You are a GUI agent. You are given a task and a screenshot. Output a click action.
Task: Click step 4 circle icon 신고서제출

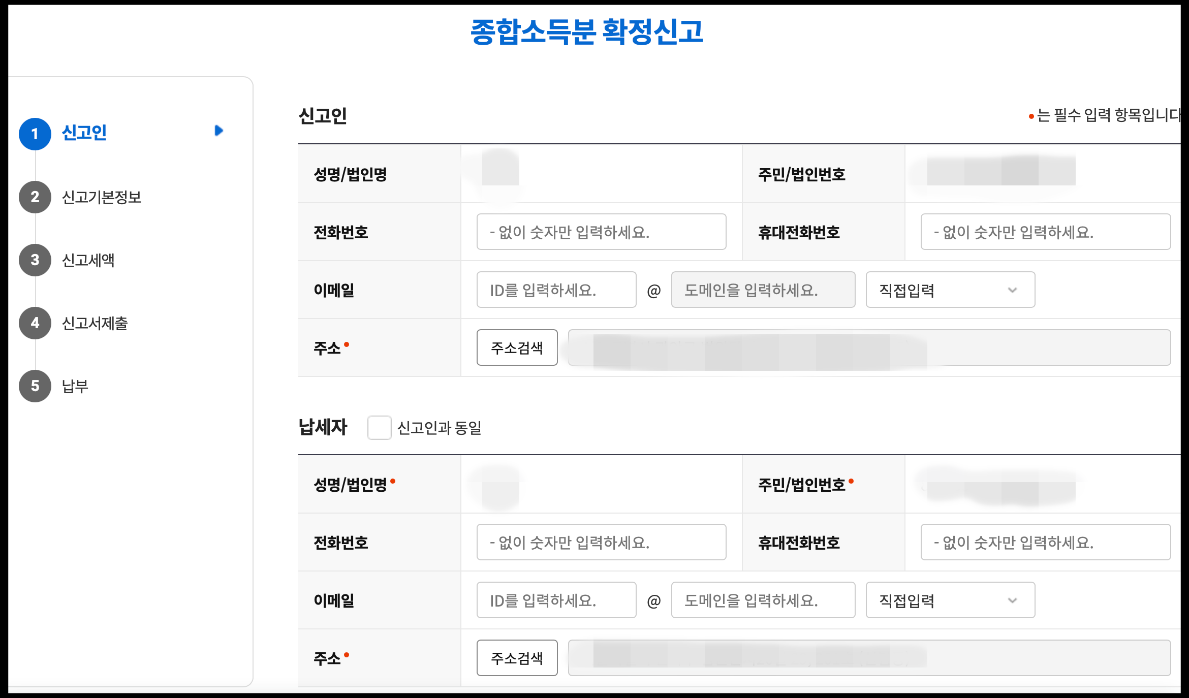pos(35,323)
